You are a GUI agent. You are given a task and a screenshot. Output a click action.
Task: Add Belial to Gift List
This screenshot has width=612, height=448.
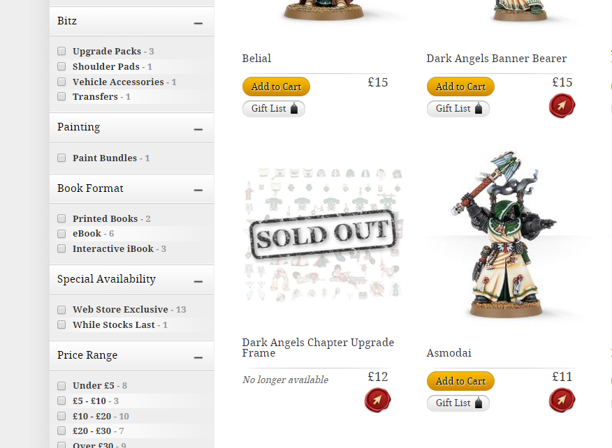pyautogui.click(x=274, y=108)
